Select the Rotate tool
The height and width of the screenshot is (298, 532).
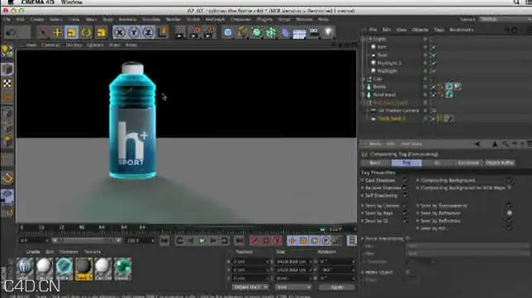(x=86, y=32)
